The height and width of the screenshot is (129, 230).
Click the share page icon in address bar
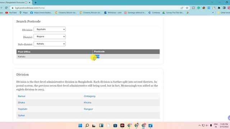click(x=182, y=8)
